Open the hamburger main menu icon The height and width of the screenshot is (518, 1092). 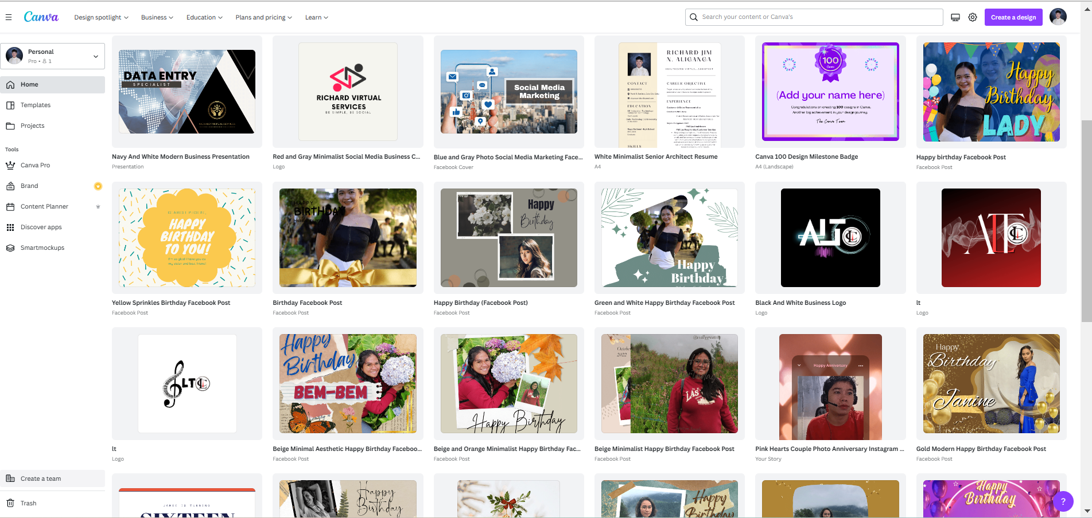pos(9,17)
